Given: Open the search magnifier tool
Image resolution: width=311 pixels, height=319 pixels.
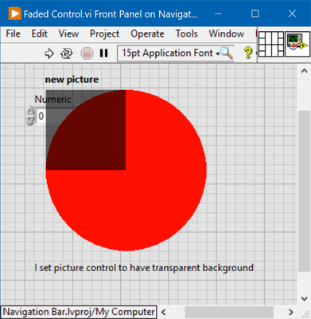Looking at the screenshot, I should click(x=227, y=53).
